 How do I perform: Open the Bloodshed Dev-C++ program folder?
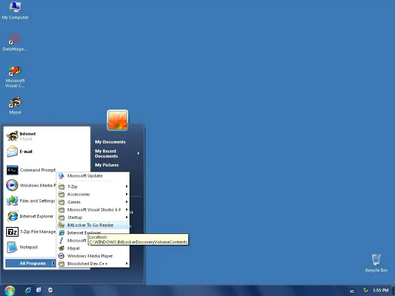[93, 264]
